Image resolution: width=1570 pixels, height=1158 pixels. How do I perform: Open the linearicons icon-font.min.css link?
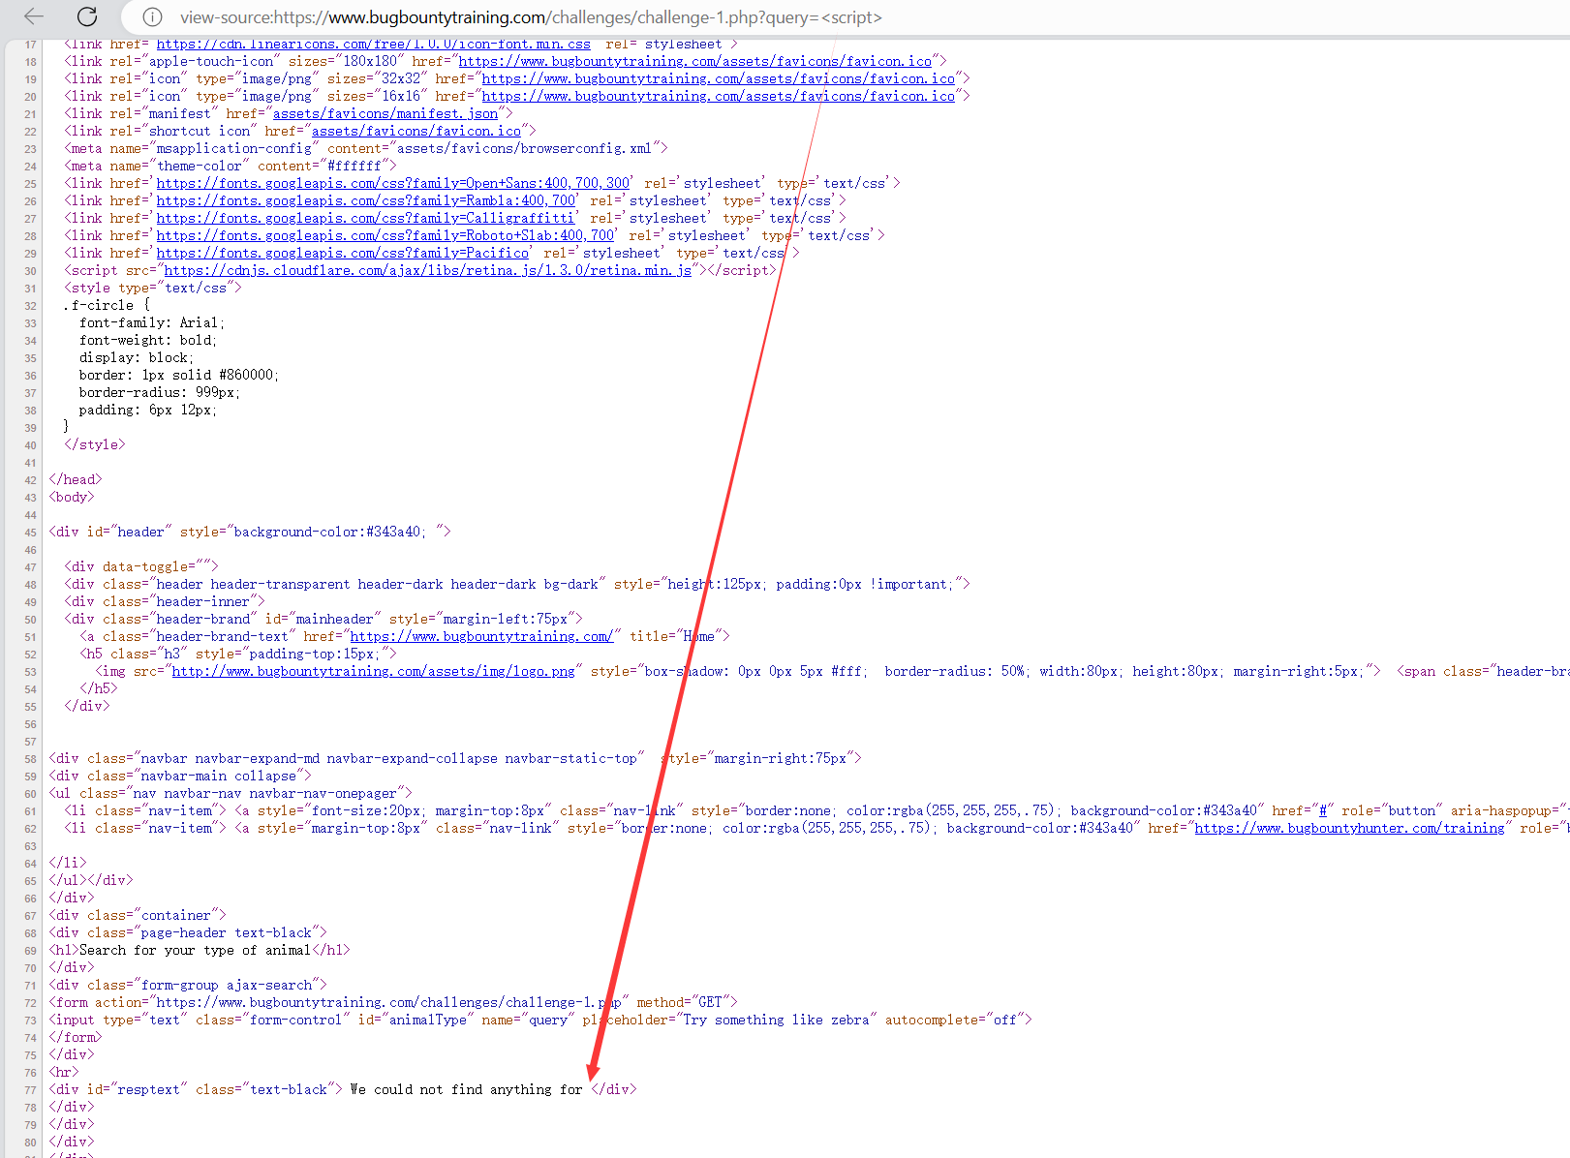tap(373, 45)
